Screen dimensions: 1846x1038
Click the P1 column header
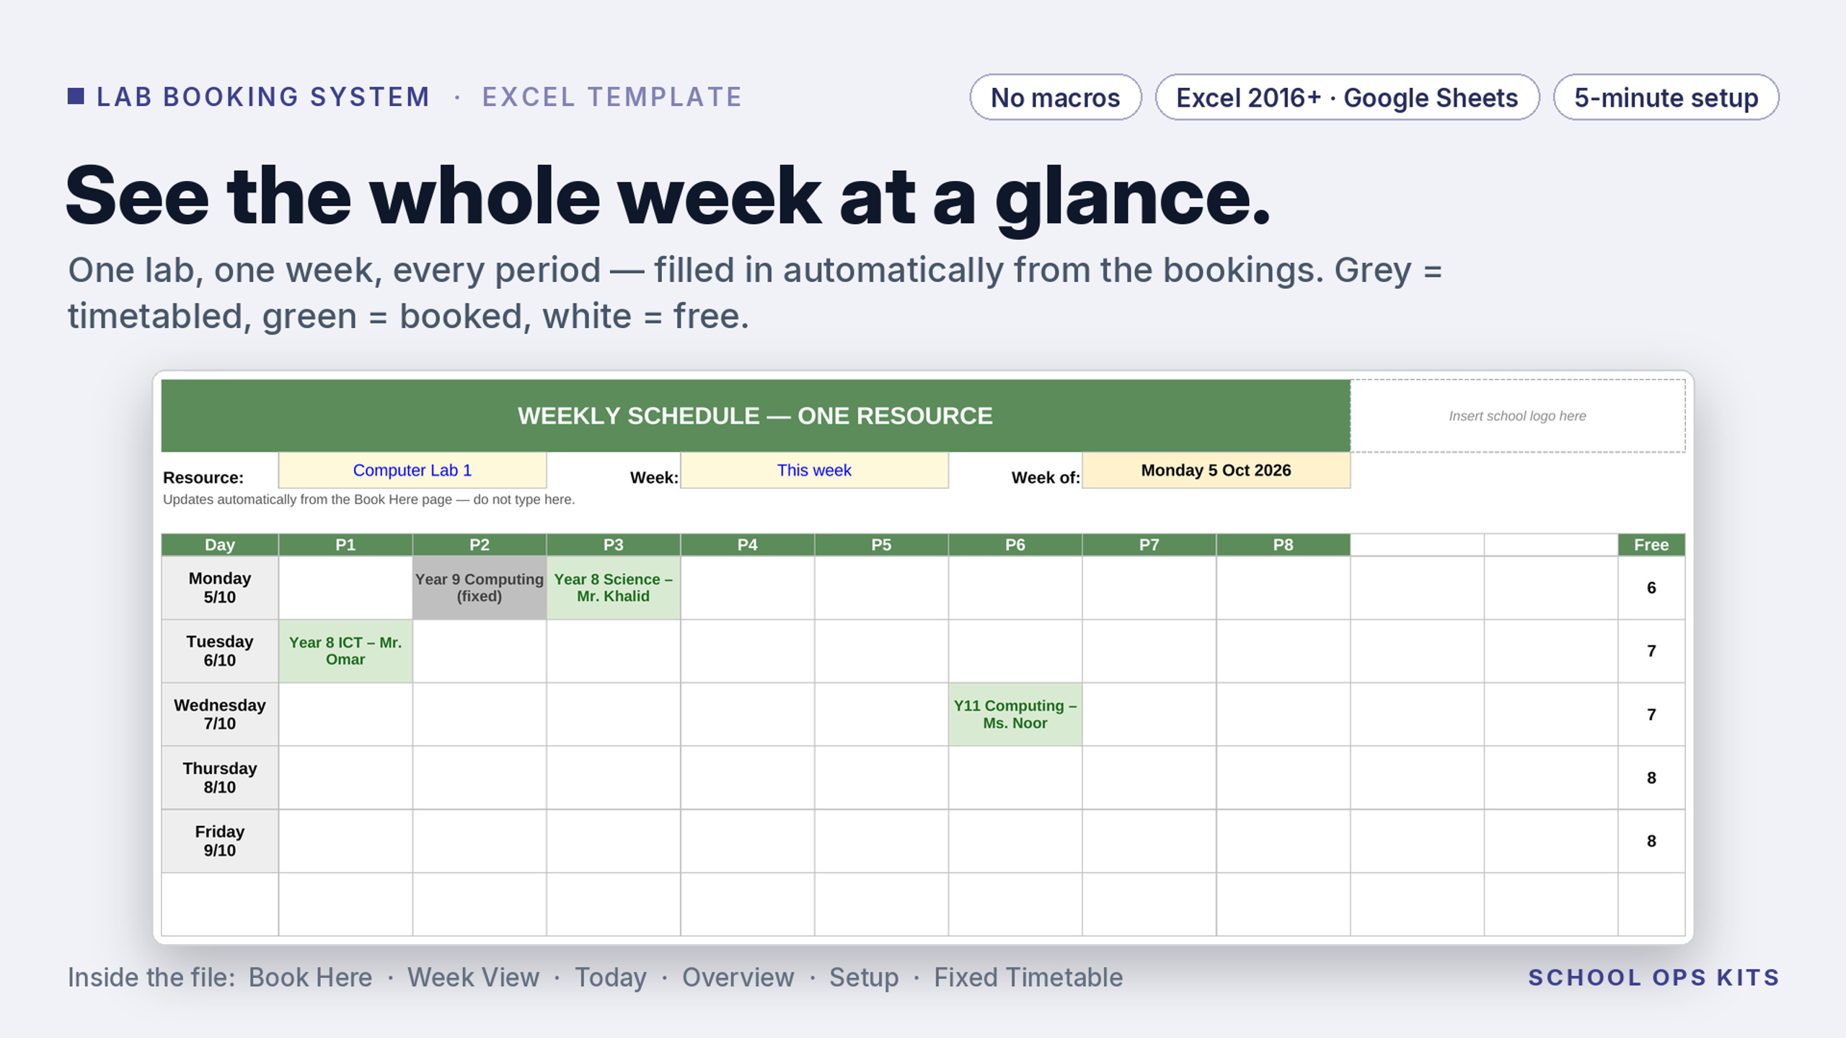click(345, 545)
